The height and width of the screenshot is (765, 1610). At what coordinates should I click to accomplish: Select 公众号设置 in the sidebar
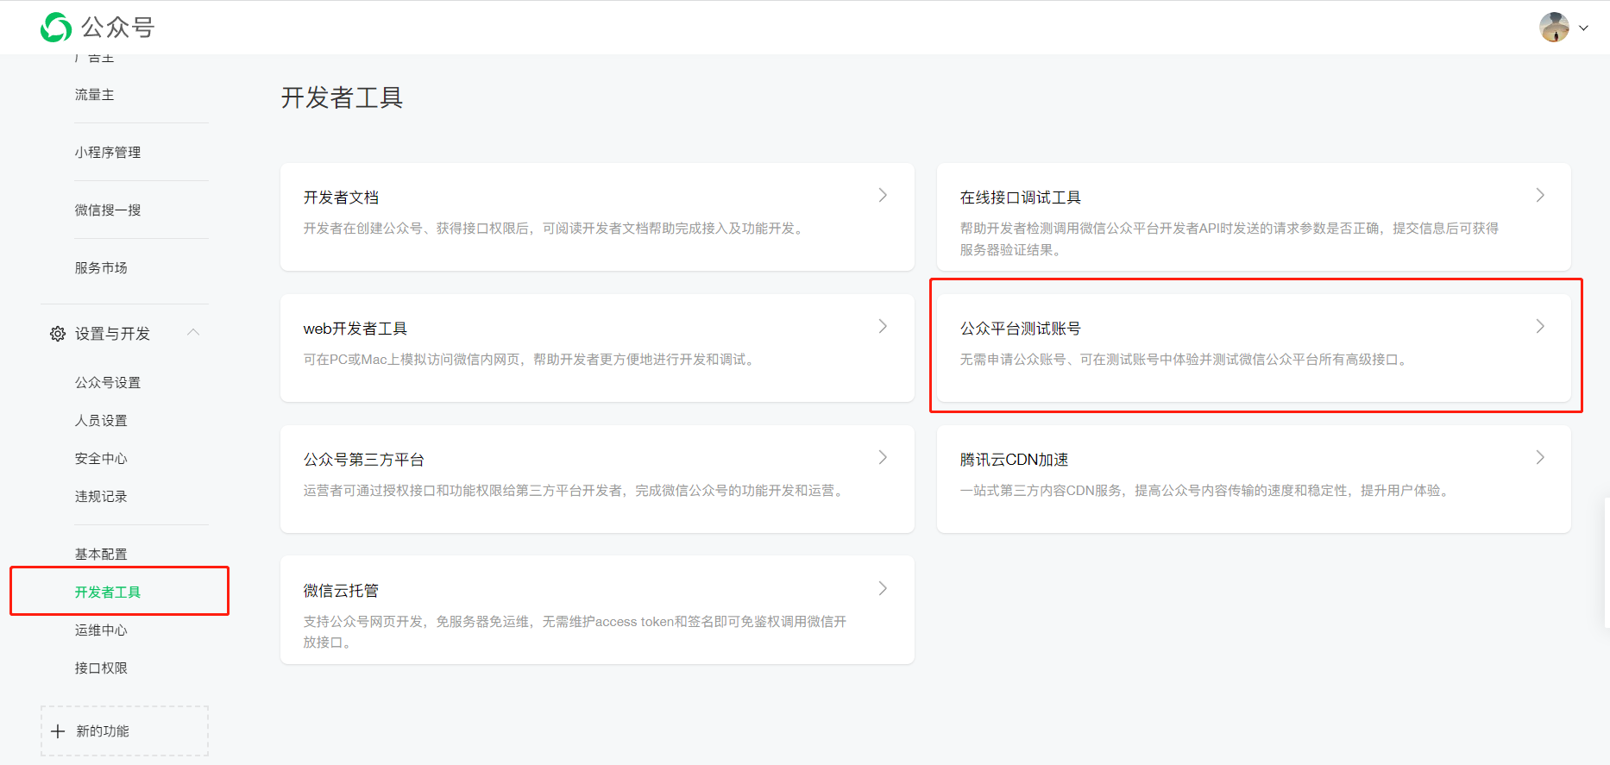coord(108,383)
